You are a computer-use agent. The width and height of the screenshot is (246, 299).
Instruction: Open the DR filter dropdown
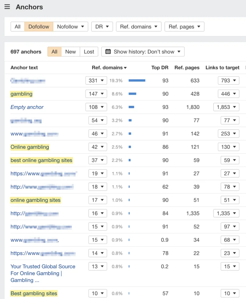point(102,27)
